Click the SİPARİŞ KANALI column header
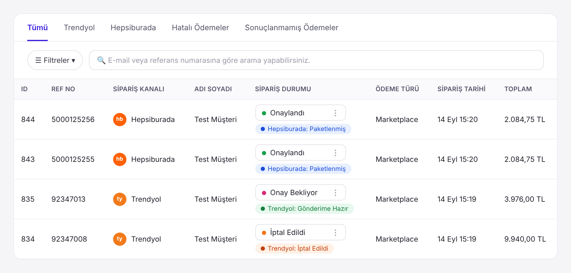 click(139, 89)
